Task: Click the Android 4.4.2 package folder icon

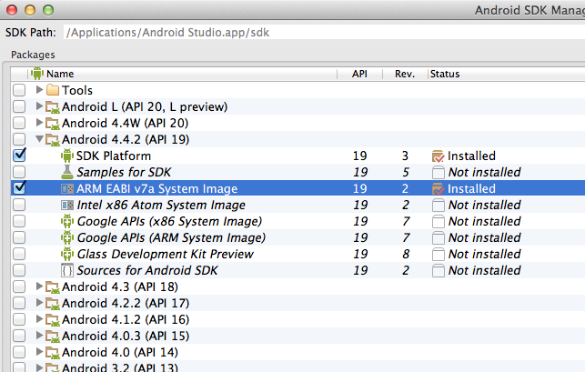Action: point(53,140)
